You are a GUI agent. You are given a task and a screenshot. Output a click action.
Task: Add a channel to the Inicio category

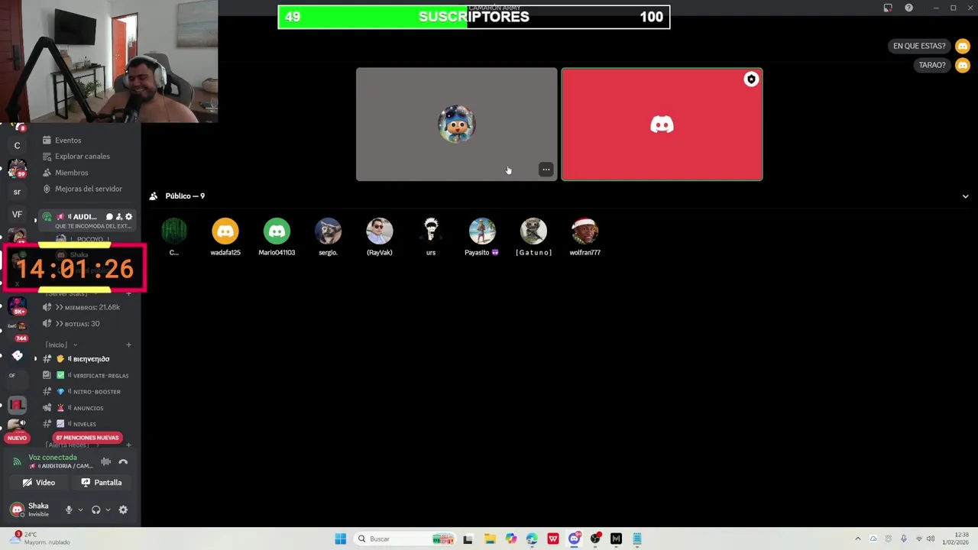tap(128, 345)
